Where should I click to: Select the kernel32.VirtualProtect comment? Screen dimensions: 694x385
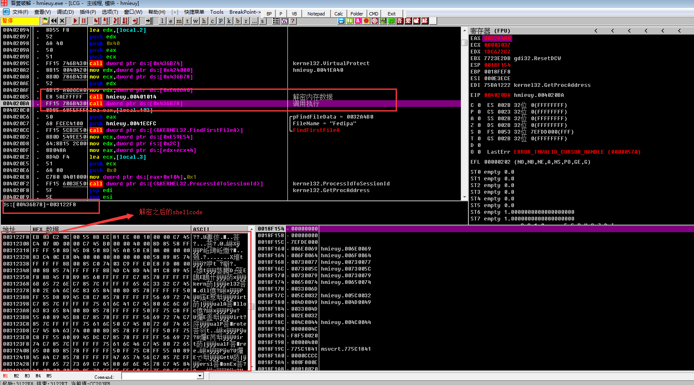(x=331, y=63)
